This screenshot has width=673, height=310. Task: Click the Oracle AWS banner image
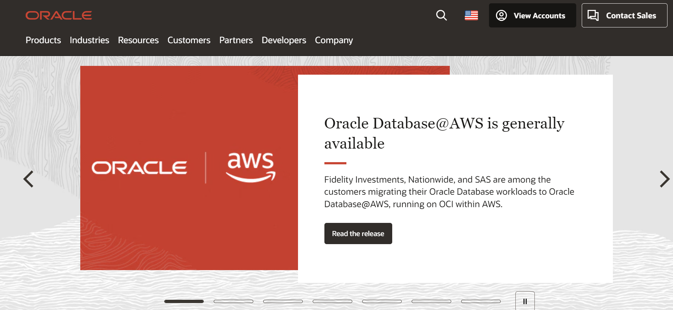pyautogui.click(x=189, y=168)
